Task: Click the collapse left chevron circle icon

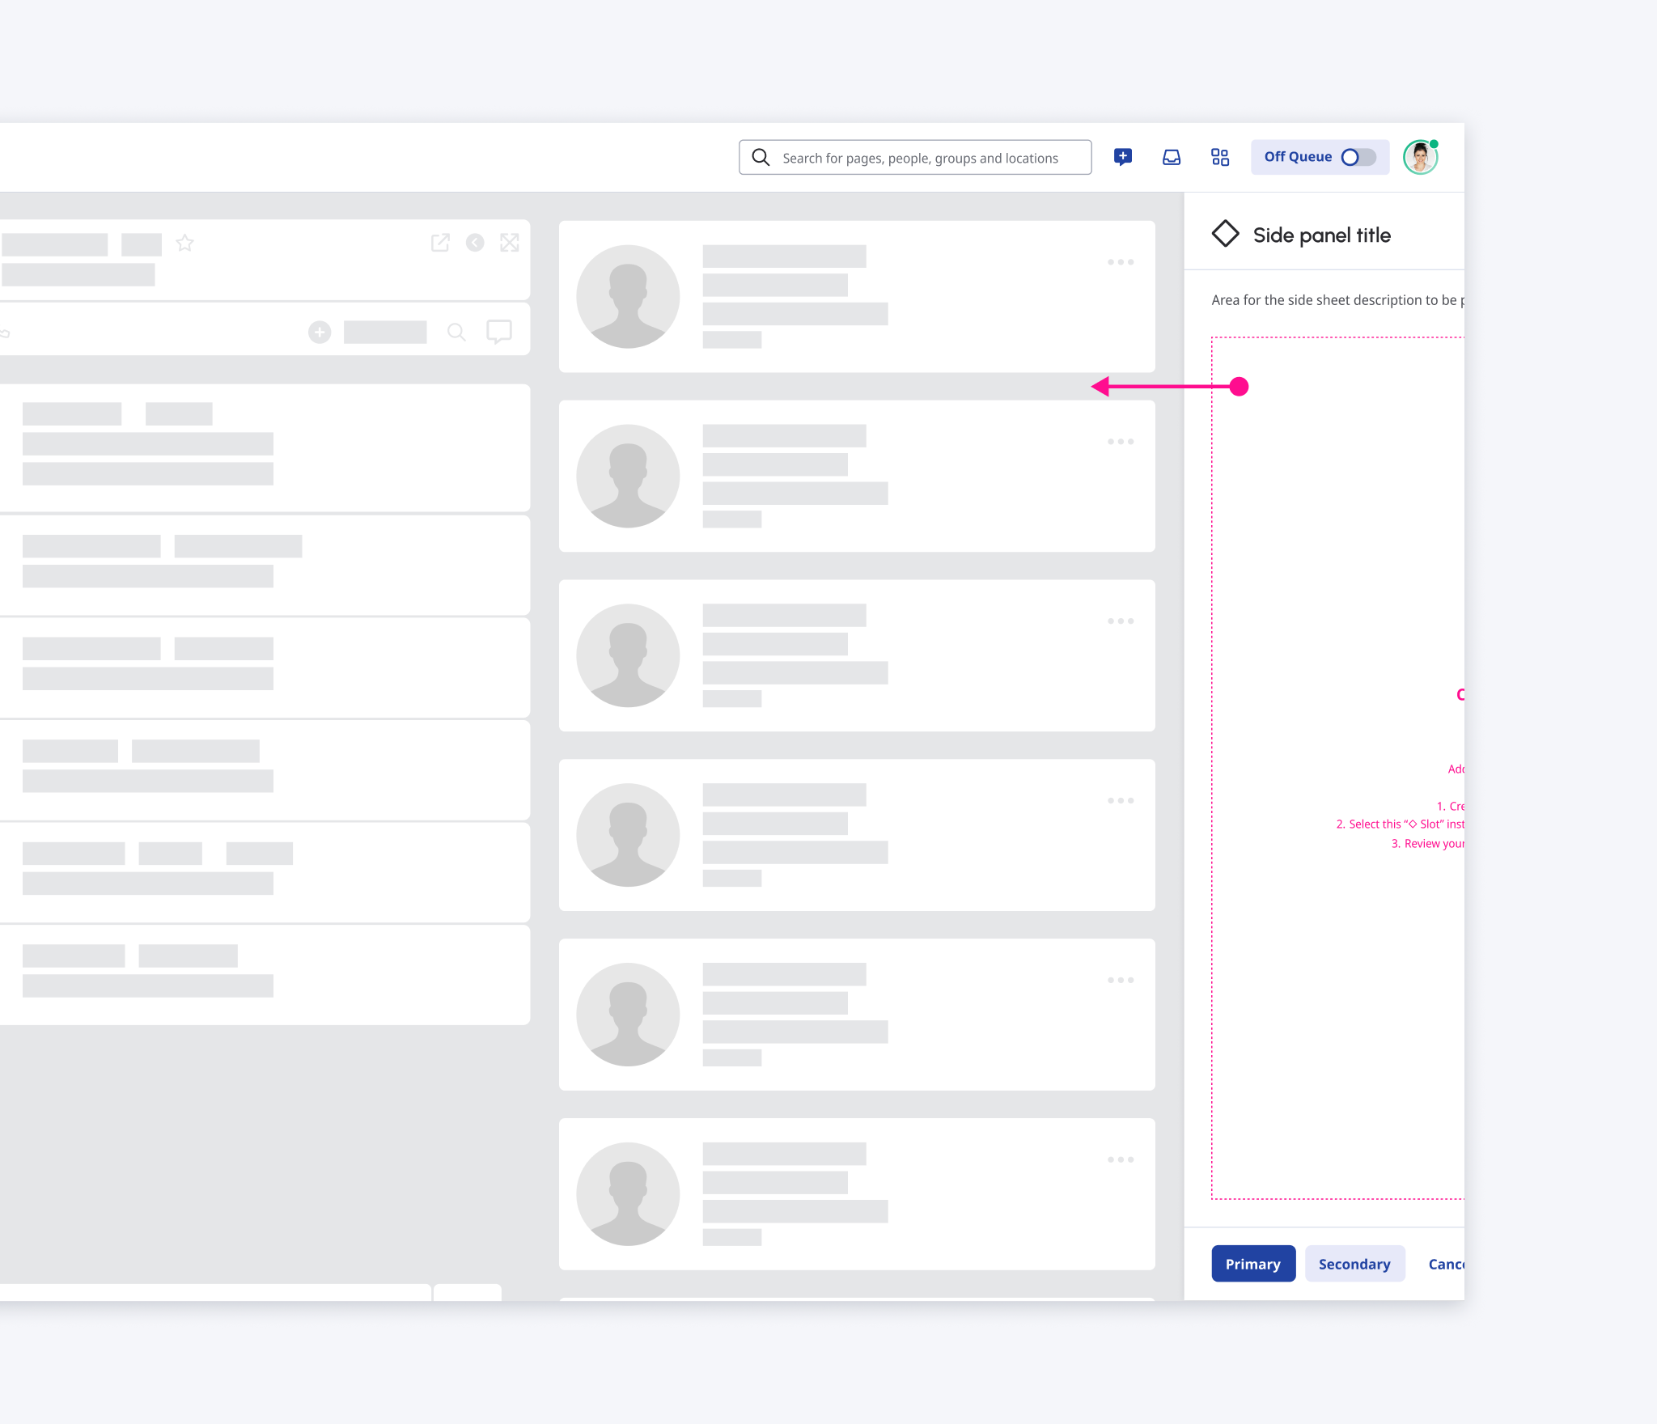Action: [x=475, y=243]
